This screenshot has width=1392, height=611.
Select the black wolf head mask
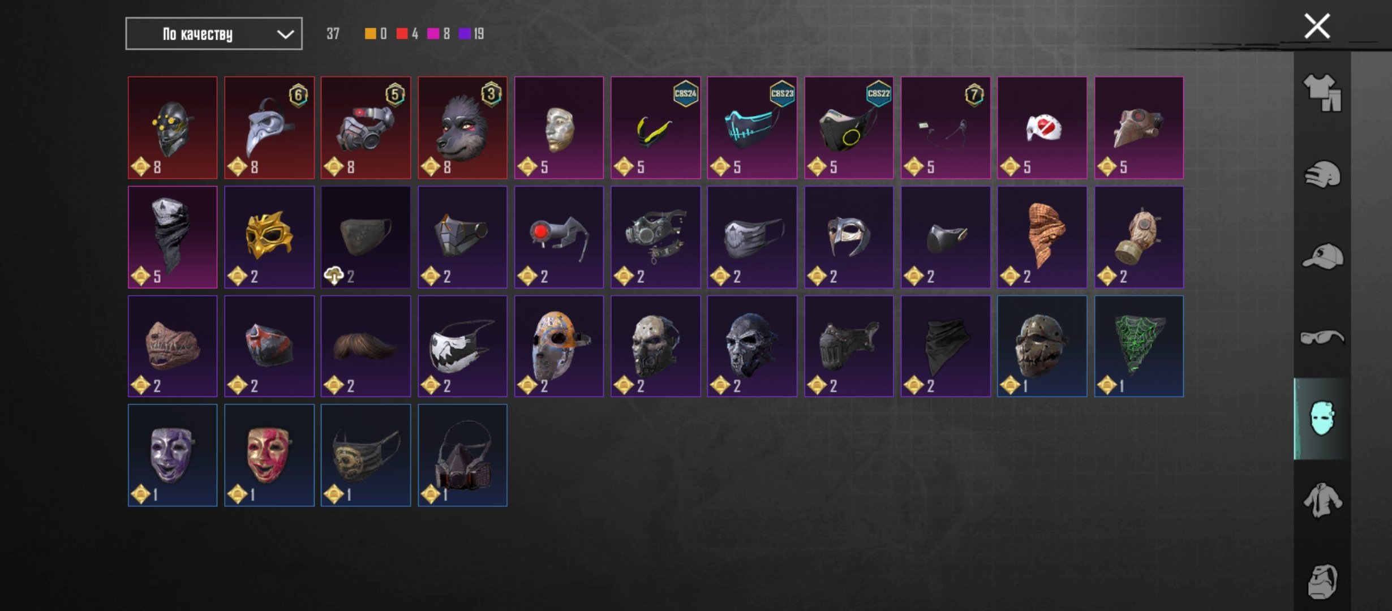coord(462,128)
